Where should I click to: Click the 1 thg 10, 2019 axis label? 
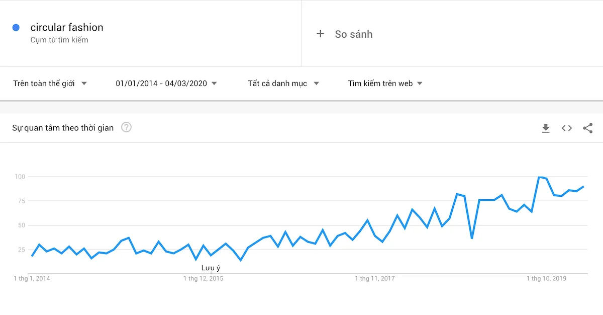(546, 278)
